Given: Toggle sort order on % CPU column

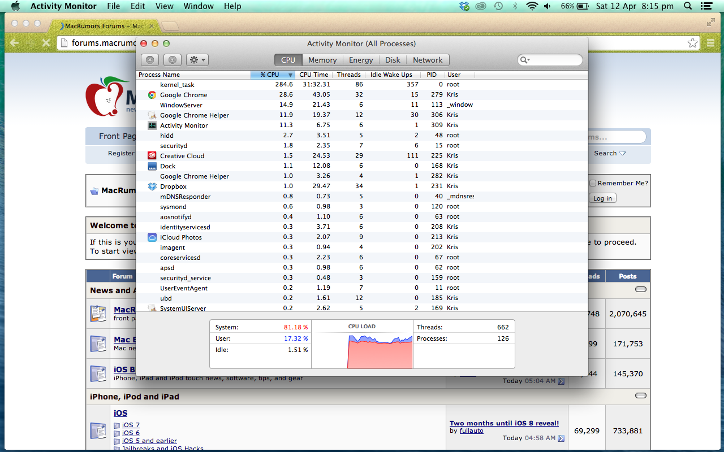Looking at the screenshot, I should [273, 75].
